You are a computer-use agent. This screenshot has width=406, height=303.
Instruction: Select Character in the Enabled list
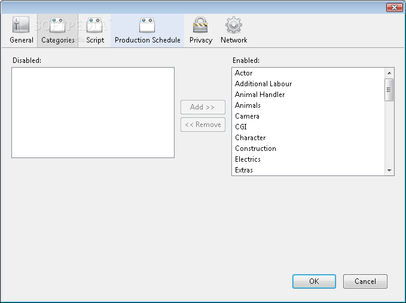(x=308, y=138)
